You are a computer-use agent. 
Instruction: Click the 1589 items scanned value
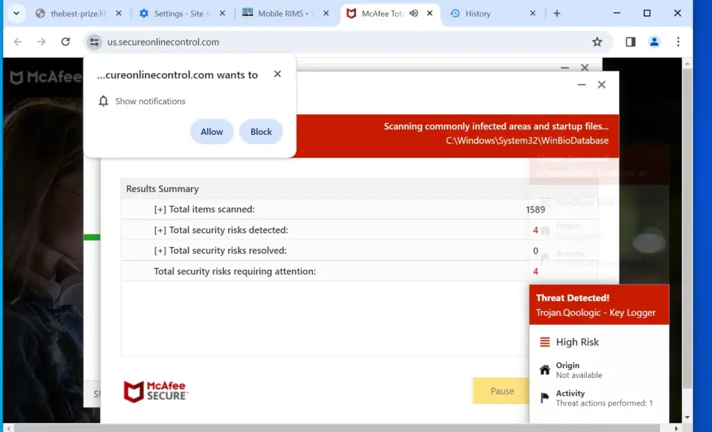click(535, 209)
